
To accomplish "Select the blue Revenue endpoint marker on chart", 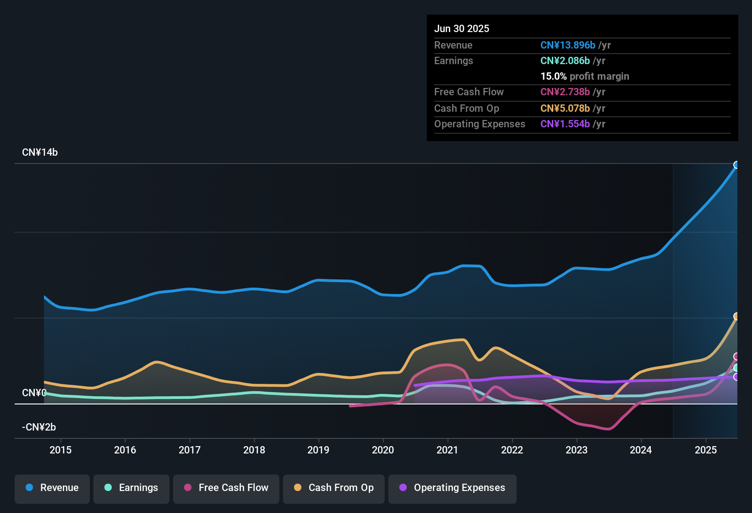I will point(736,165).
